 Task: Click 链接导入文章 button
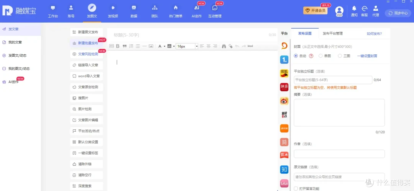[87, 65]
